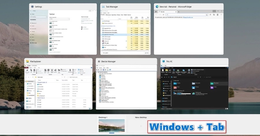Click Local Disk (C:) usage bar in This PC

(184, 94)
